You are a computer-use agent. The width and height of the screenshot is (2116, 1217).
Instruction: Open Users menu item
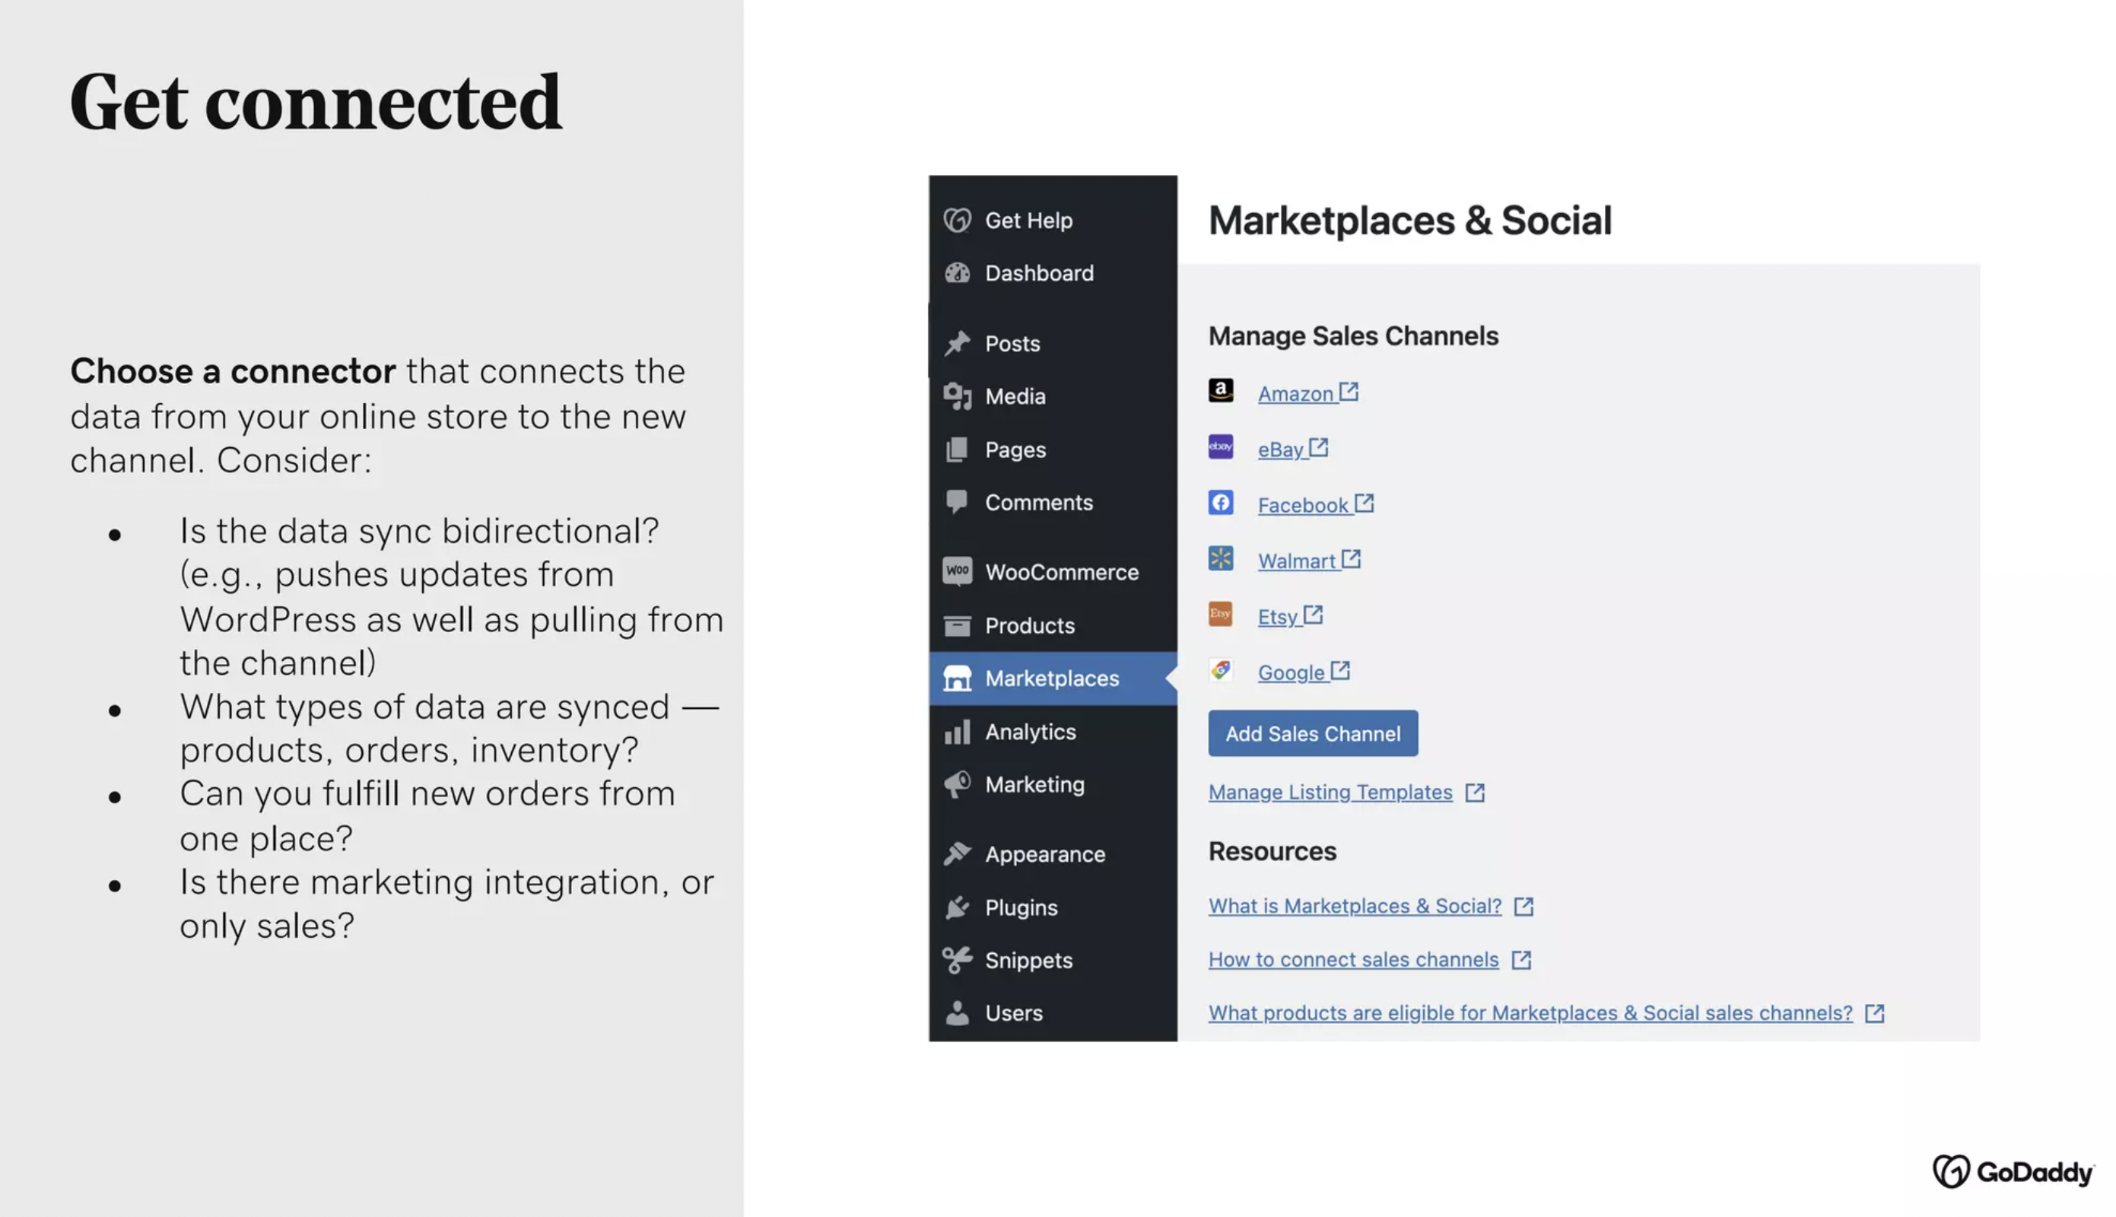point(1052,1012)
